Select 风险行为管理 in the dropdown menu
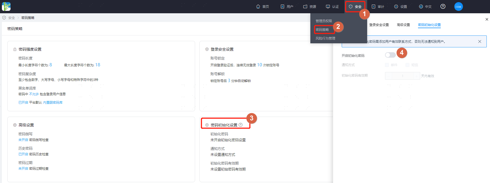 click(x=325, y=38)
